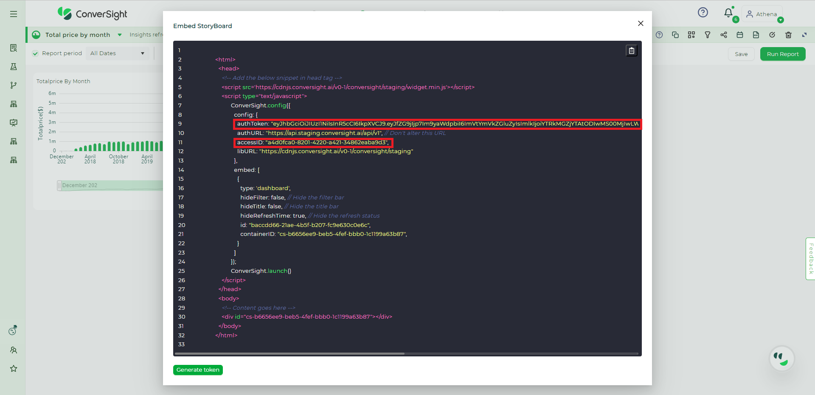The image size is (815, 395).
Task: Click the accessID value in code
Action: pyautogui.click(x=326, y=143)
